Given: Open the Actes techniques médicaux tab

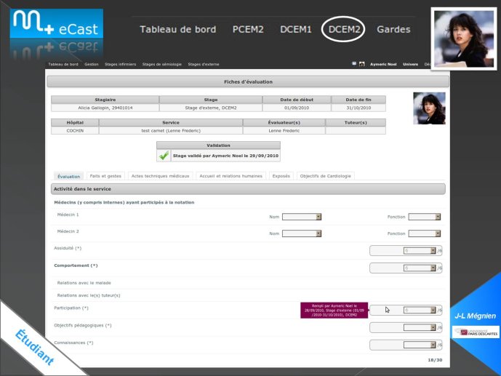Looking at the screenshot, I should click(x=160, y=176).
